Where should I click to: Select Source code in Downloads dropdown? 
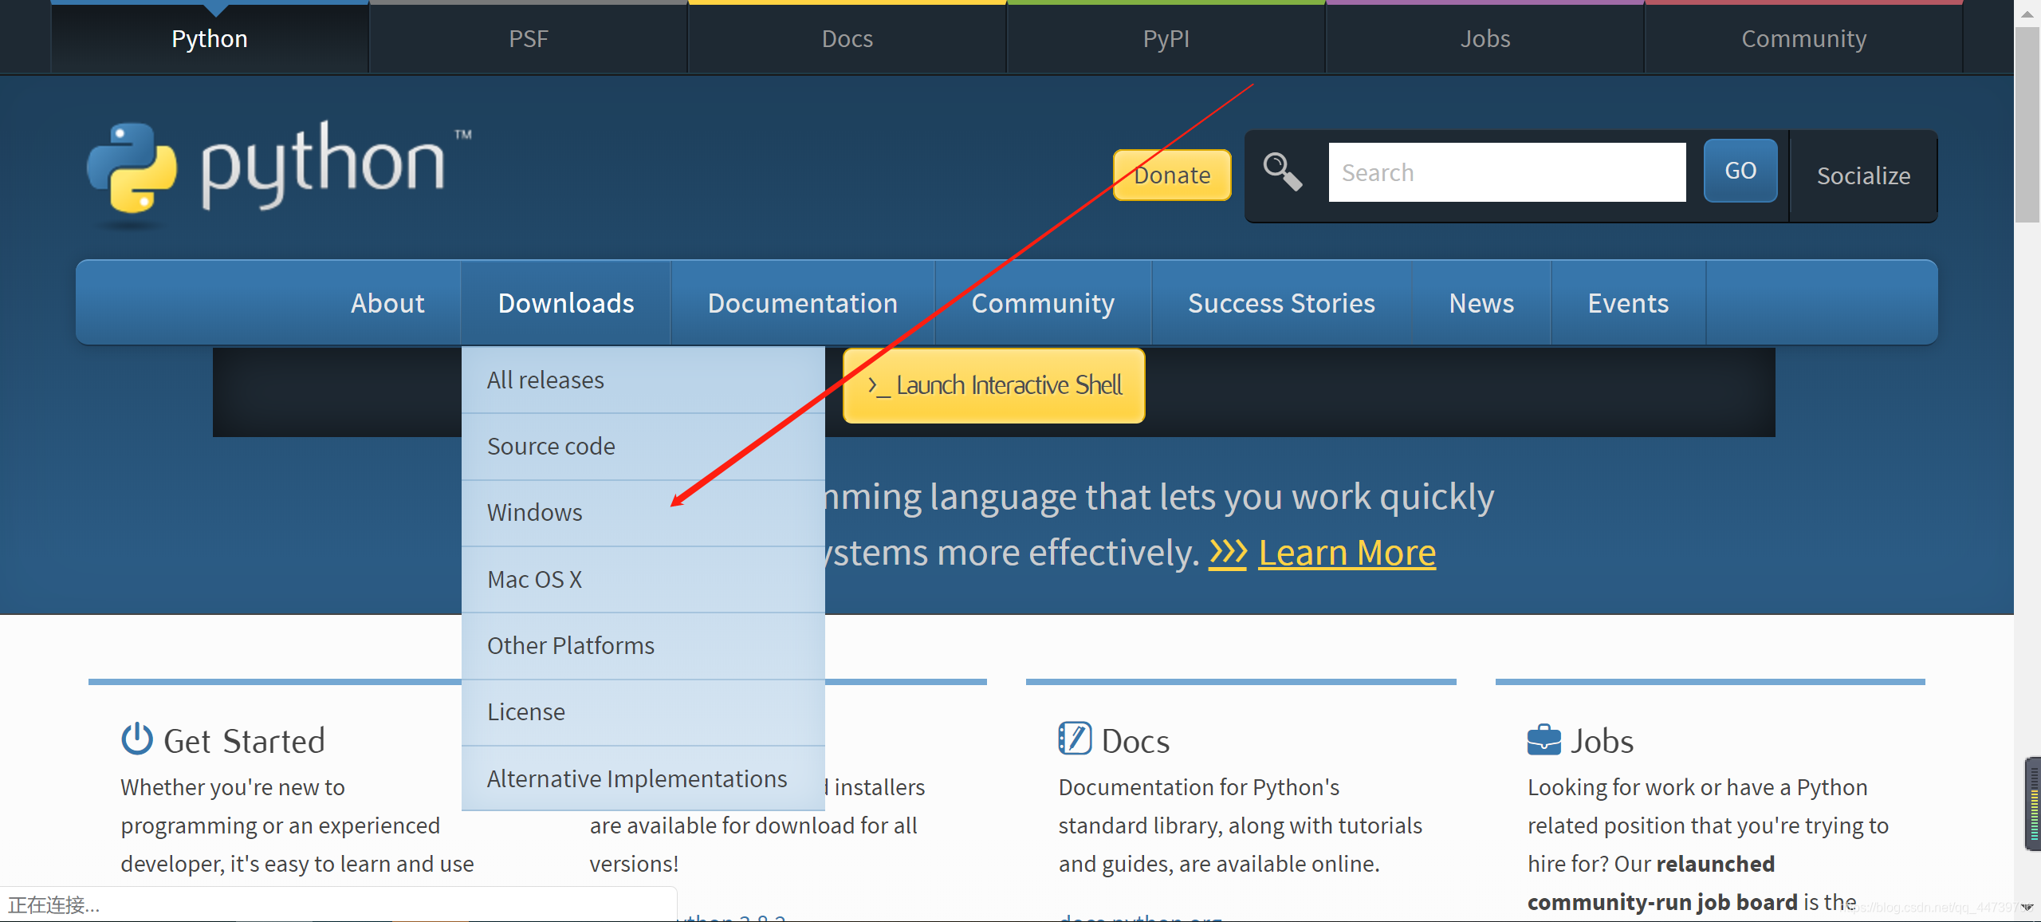(x=643, y=447)
